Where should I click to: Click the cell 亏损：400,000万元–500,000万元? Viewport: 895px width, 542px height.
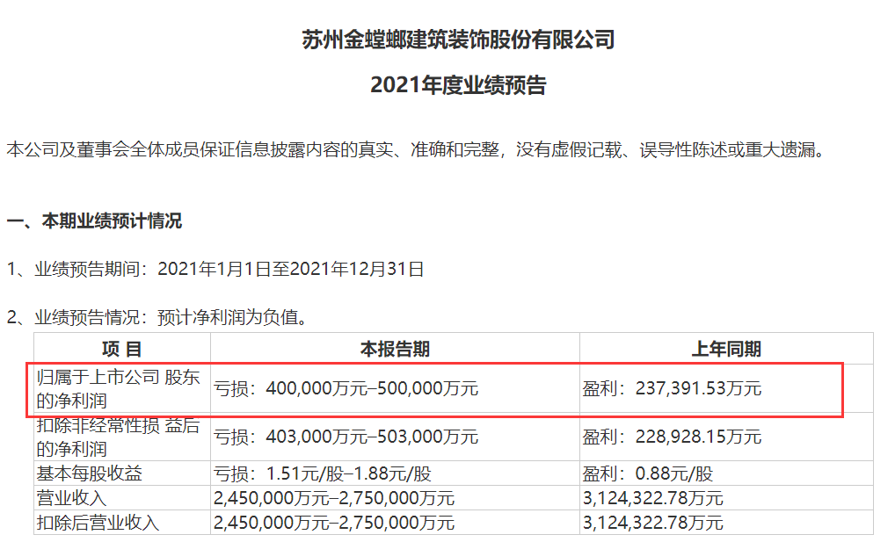pyautogui.click(x=346, y=388)
